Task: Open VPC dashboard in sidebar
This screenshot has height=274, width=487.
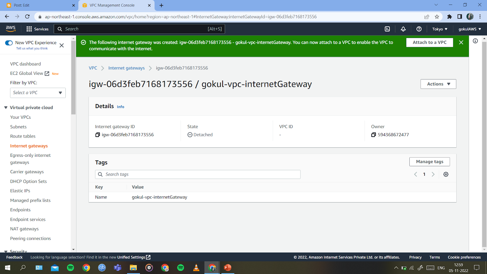Action: [x=25, y=64]
